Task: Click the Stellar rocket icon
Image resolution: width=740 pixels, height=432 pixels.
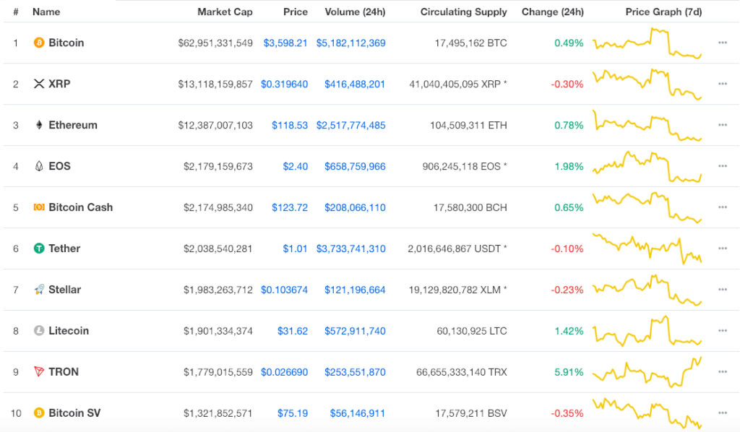Action: click(39, 289)
